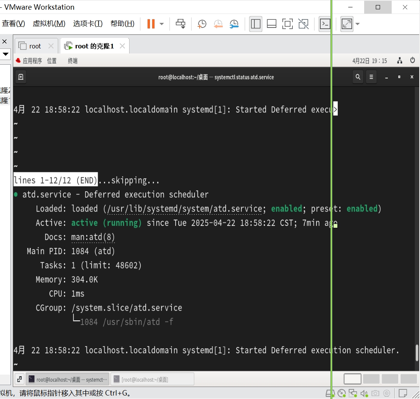Click the 'atd.service - Deferred execution scheduler' line
The width and height of the screenshot is (420, 399).
pyautogui.click(x=115, y=194)
